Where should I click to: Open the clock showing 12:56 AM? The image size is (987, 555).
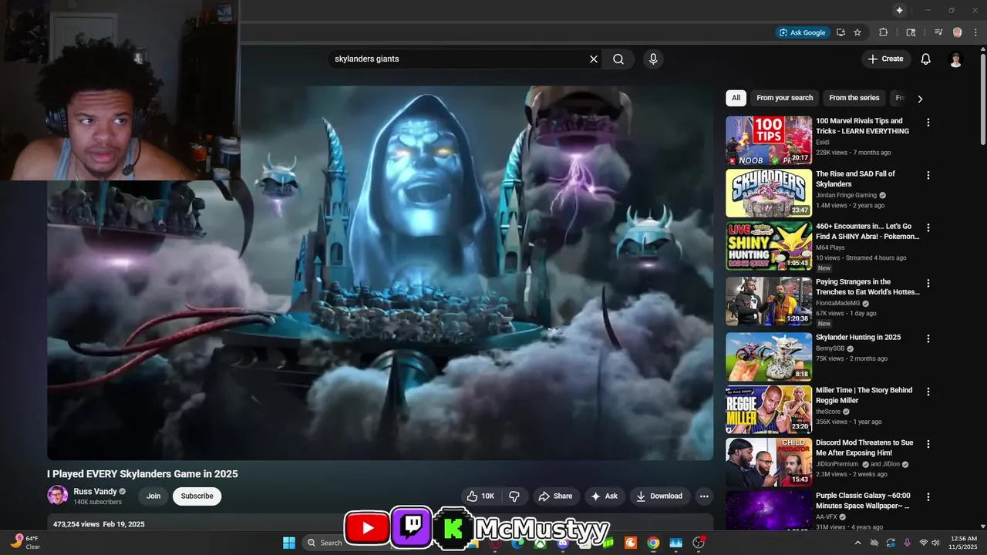point(964,543)
